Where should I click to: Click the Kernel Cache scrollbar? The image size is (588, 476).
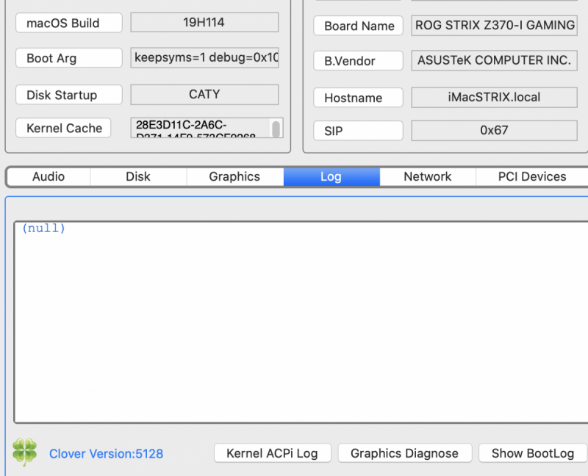coord(276,129)
